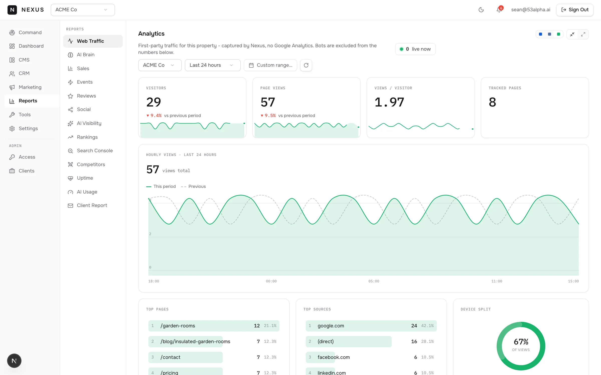Select the green theme swatch
The height and width of the screenshot is (375, 601).
point(558,34)
